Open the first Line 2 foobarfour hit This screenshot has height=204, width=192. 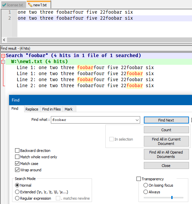85,79
